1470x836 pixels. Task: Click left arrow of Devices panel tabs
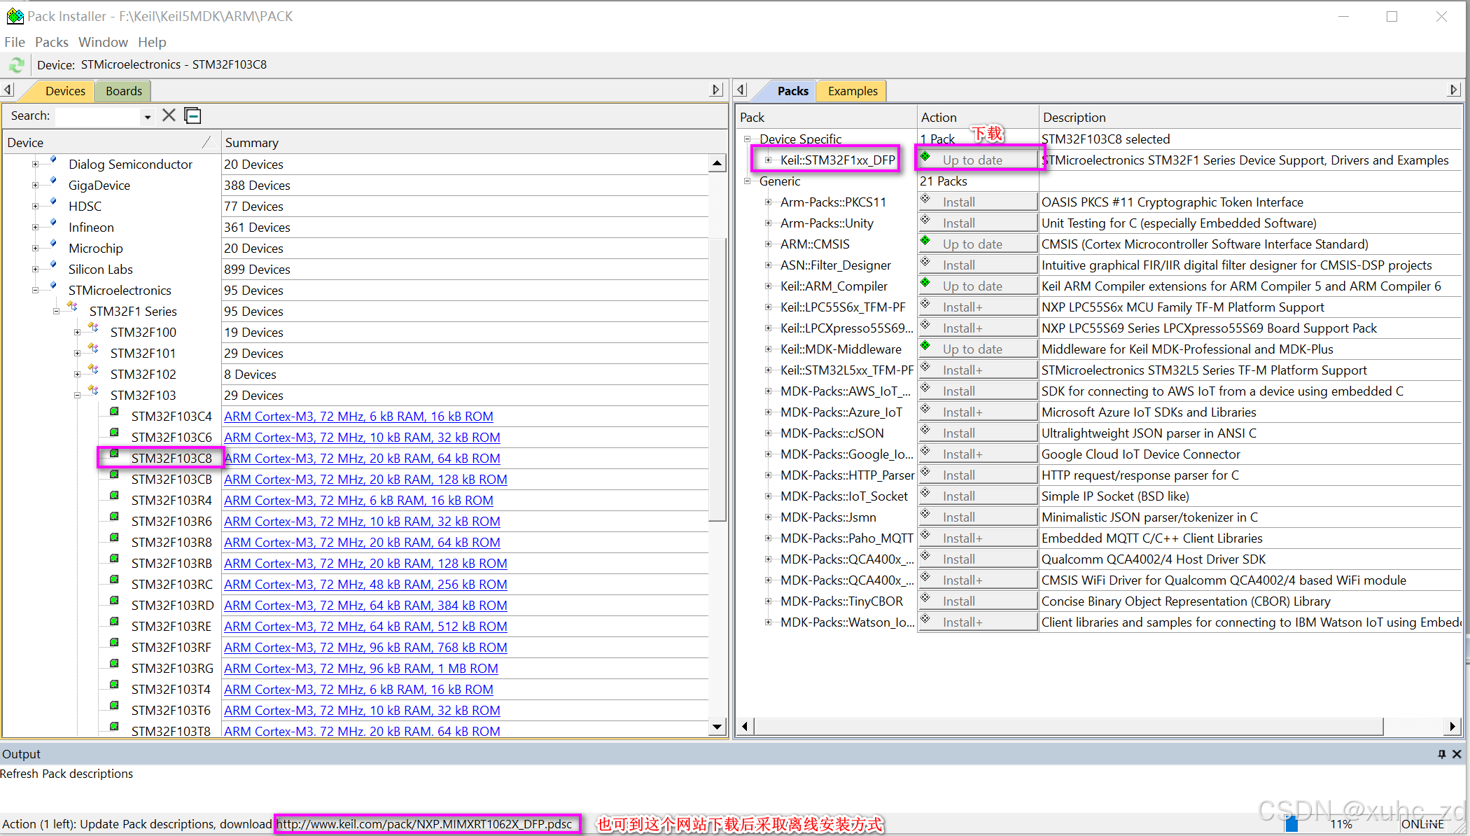click(x=8, y=90)
